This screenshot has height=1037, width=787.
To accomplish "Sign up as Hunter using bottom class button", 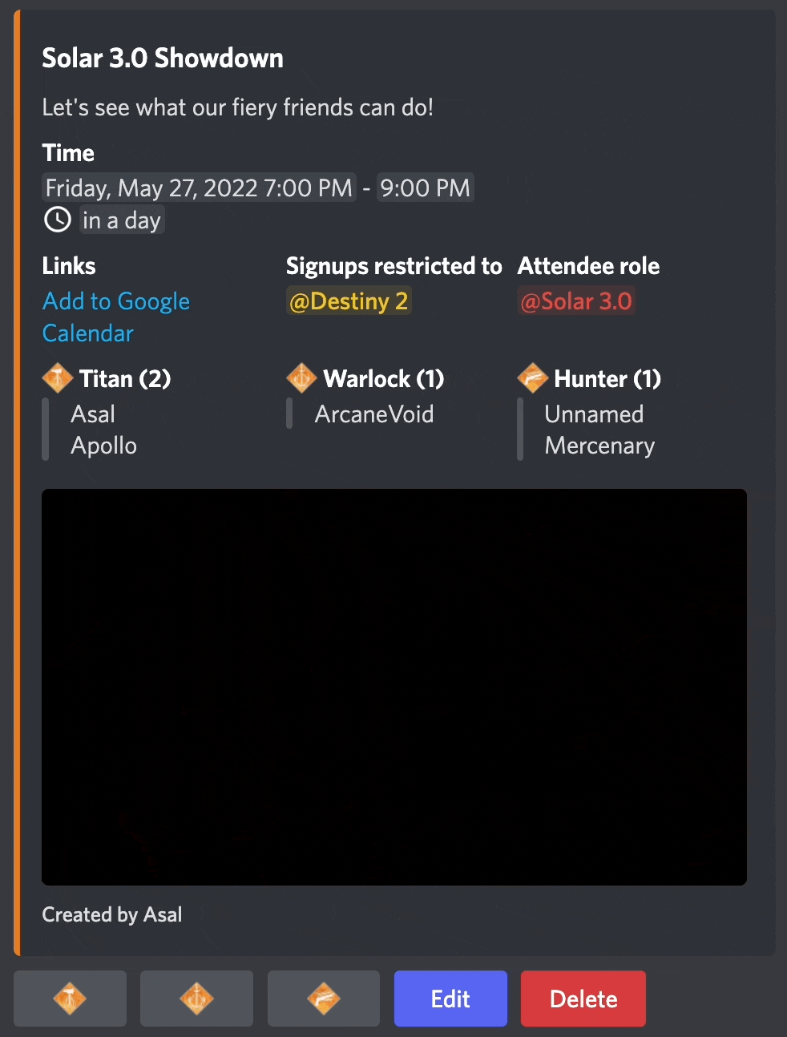I will (323, 999).
